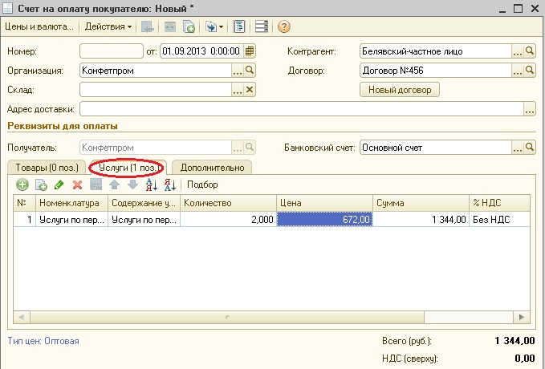Screen dimensions: 545x369
Task: Click the copy document icon in top toolbar
Action: coord(189,26)
